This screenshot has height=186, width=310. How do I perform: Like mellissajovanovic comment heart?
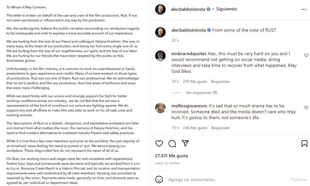pyautogui.click(x=306, y=108)
